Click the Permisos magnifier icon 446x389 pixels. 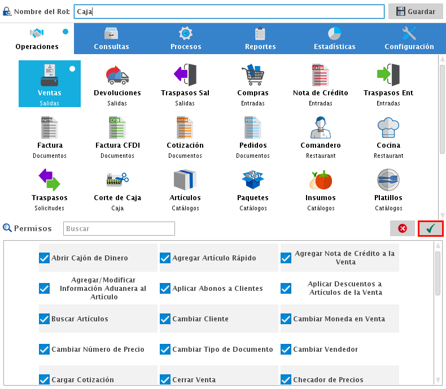(x=7, y=228)
